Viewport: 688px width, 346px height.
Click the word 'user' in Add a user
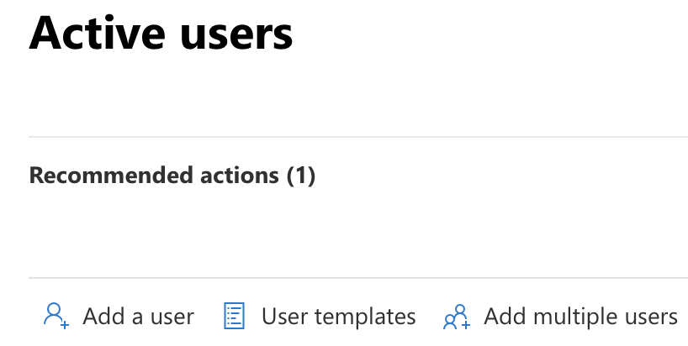point(172,318)
